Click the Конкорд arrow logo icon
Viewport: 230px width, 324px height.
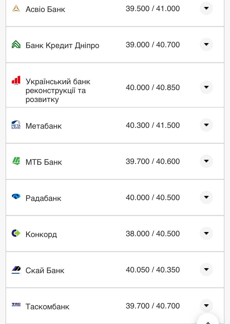pyautogui.click(x=16, y=233)
